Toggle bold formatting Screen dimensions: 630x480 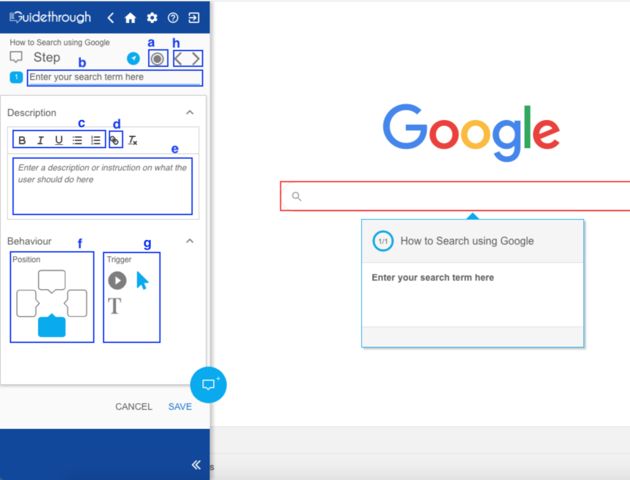[x=22, y=140]
